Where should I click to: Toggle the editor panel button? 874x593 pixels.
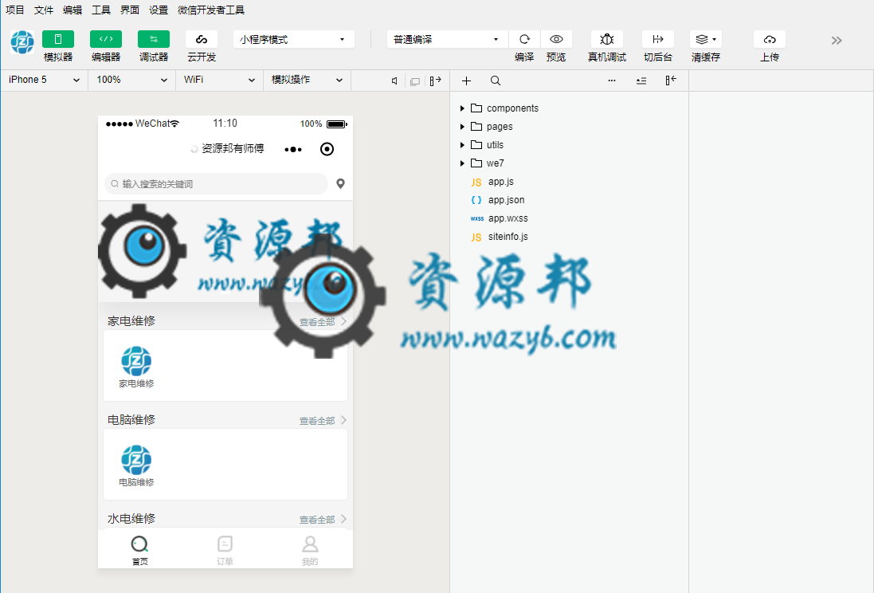coord(106,39)
